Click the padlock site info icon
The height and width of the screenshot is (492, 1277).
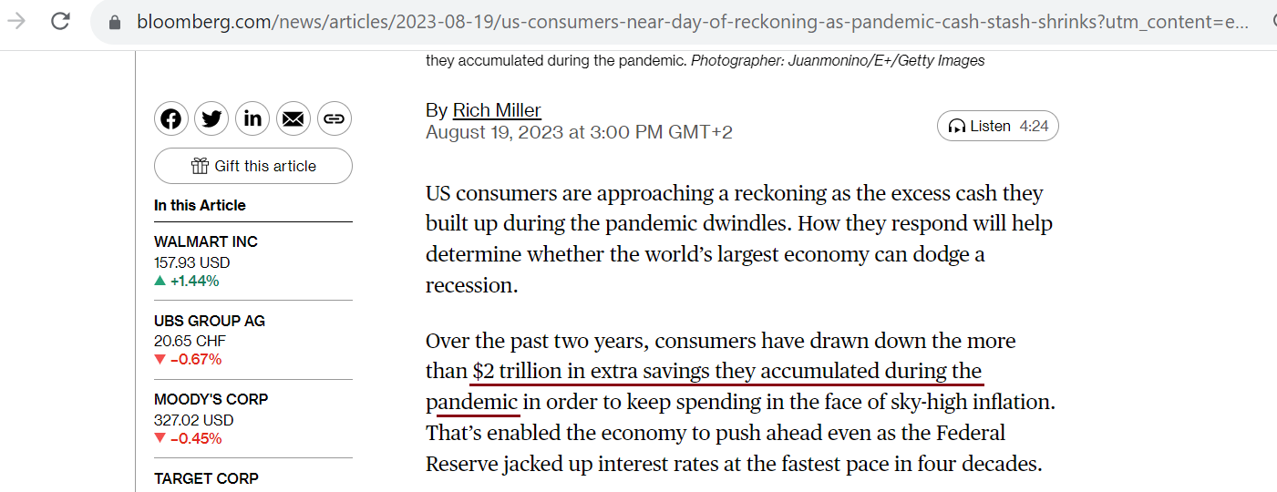click(x=115, y=22)
